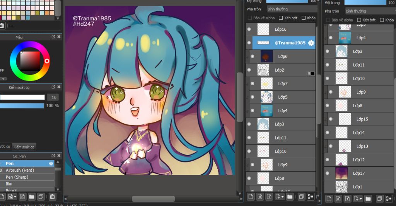The width and height of the screenshot is (396, 206).
Task: Click canvas horizontal scrollbar left arrow
Action: pyautogui.click(x=65, y=199)
